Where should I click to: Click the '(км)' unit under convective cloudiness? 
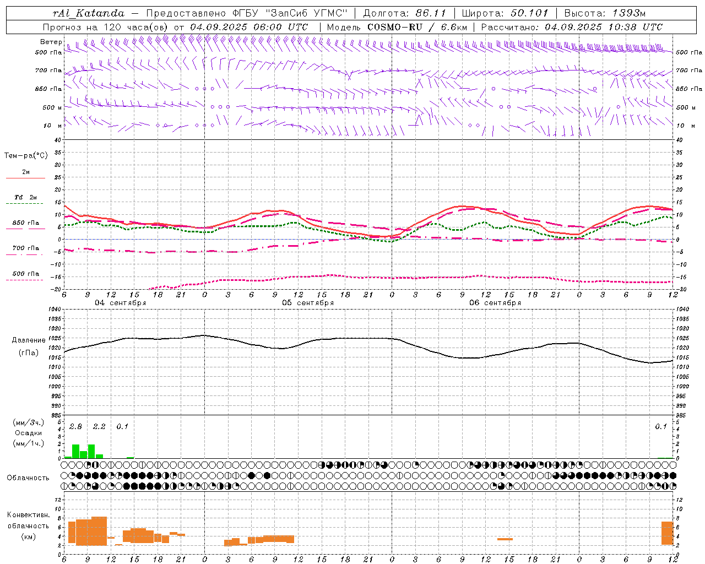tap(29, 536)
